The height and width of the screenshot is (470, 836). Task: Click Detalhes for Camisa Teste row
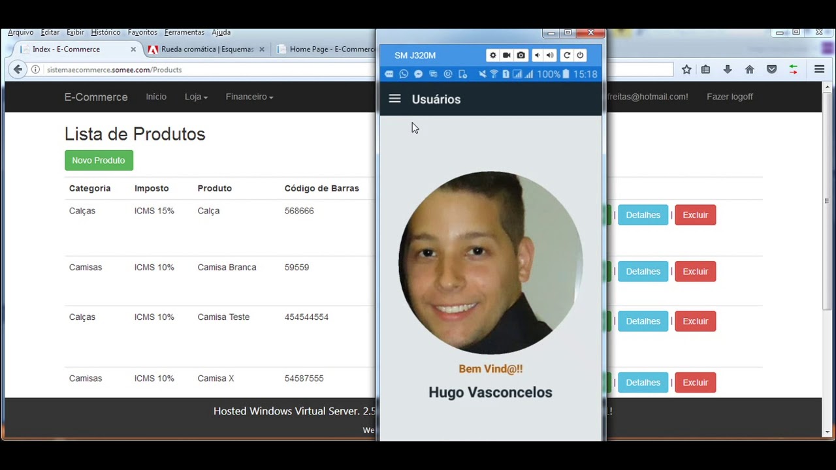click(643, 321)
